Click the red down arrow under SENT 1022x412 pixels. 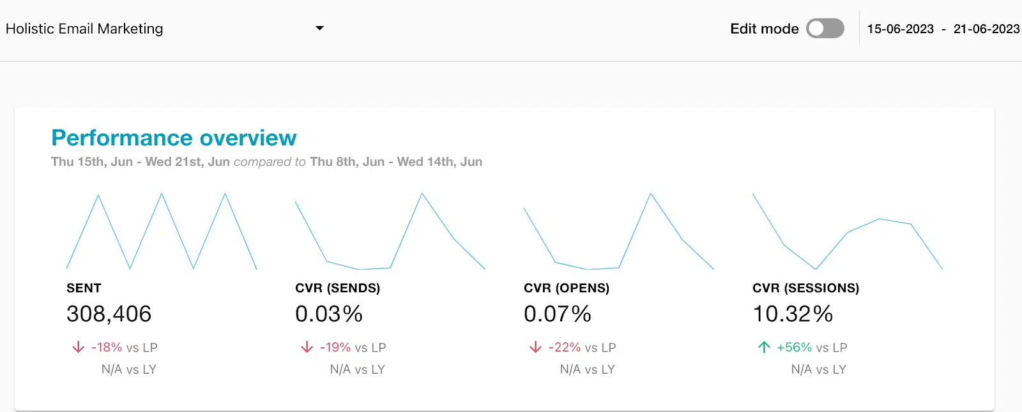78,347
